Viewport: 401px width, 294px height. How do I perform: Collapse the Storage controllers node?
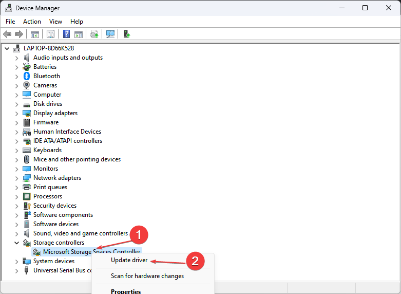click(16, 243)
